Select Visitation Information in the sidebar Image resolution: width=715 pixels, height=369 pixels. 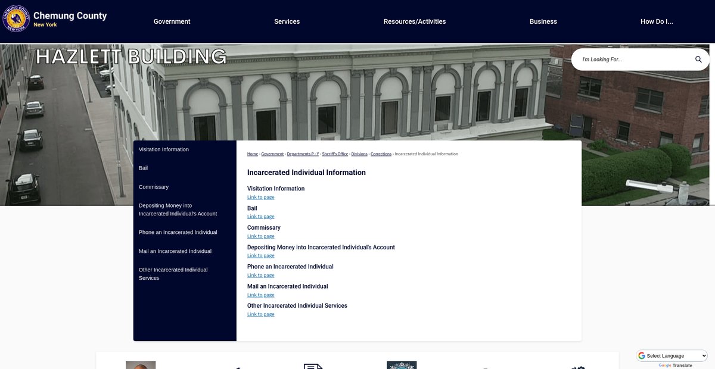click(164, 149)
